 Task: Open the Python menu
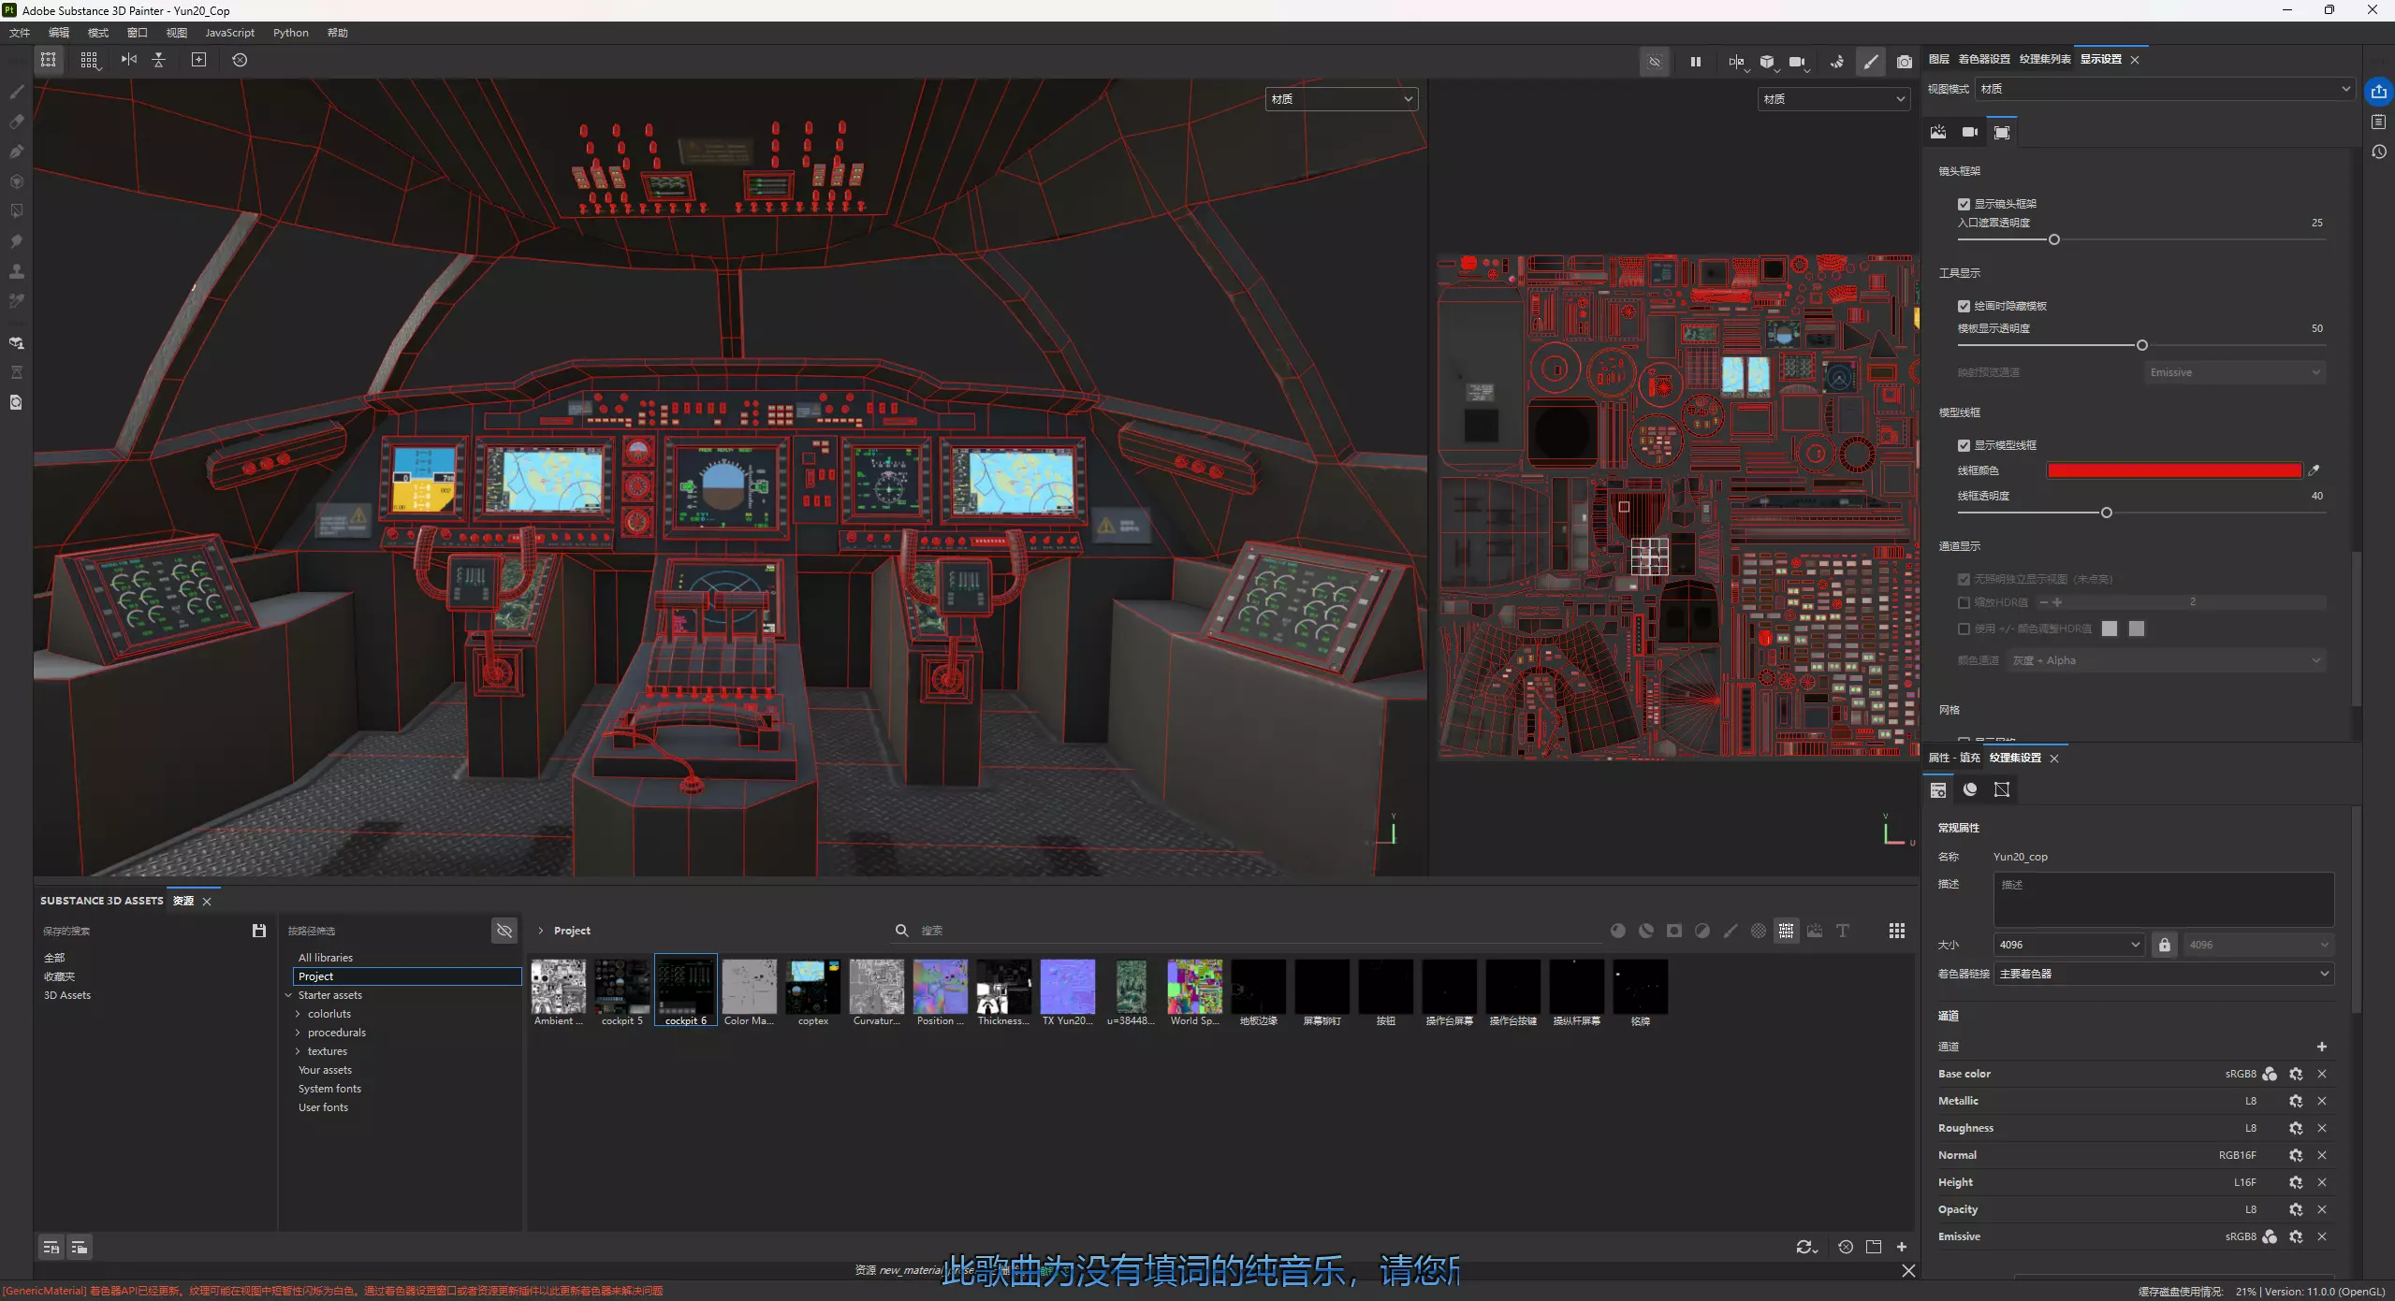[290, 33]
